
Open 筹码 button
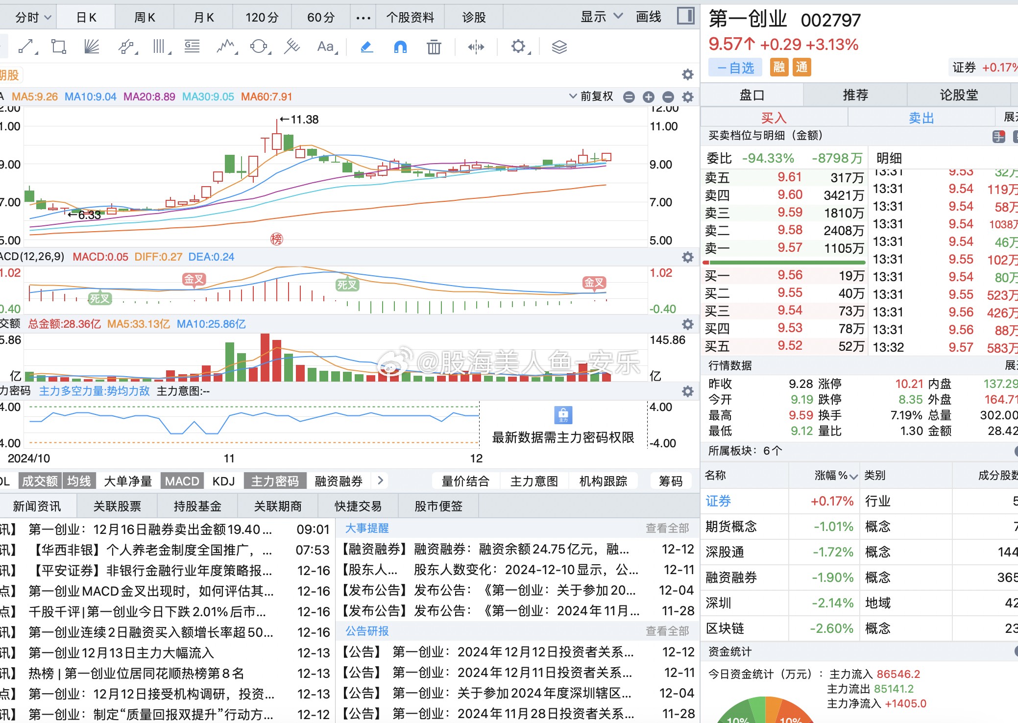click(671, 481)
